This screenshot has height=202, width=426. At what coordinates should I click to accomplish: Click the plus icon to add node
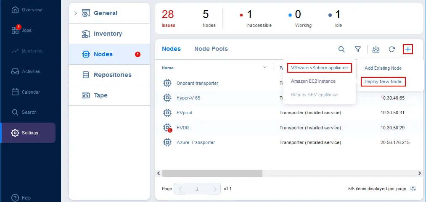click(408, 49)
